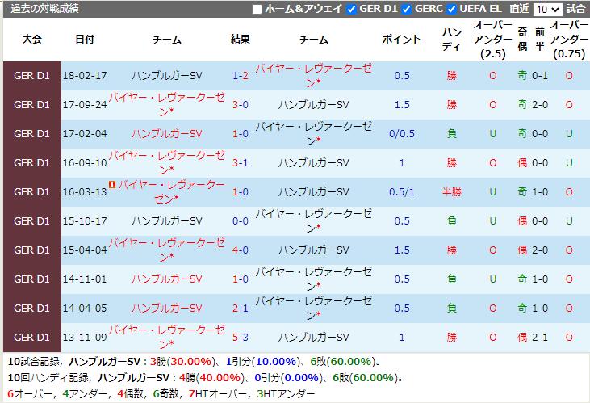Toggle the ホーム&アウェイ checkbox

click(x=257, y=10)
